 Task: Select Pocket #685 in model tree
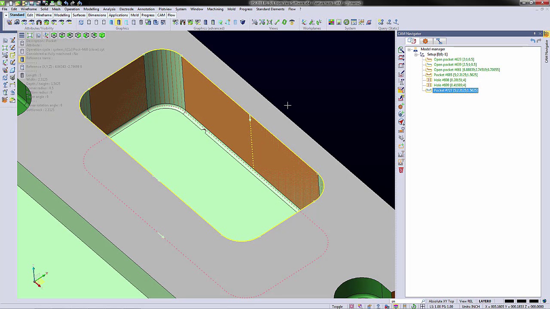click(455, 75)
